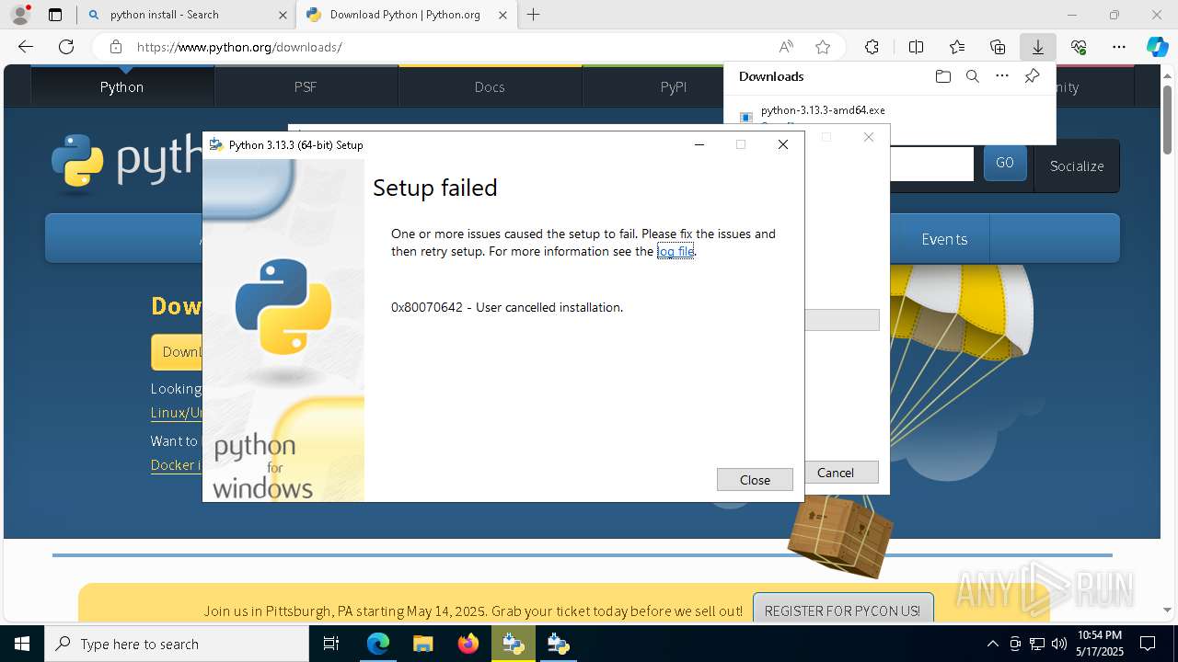
Task: Search downloads
Action: point(972,76)
